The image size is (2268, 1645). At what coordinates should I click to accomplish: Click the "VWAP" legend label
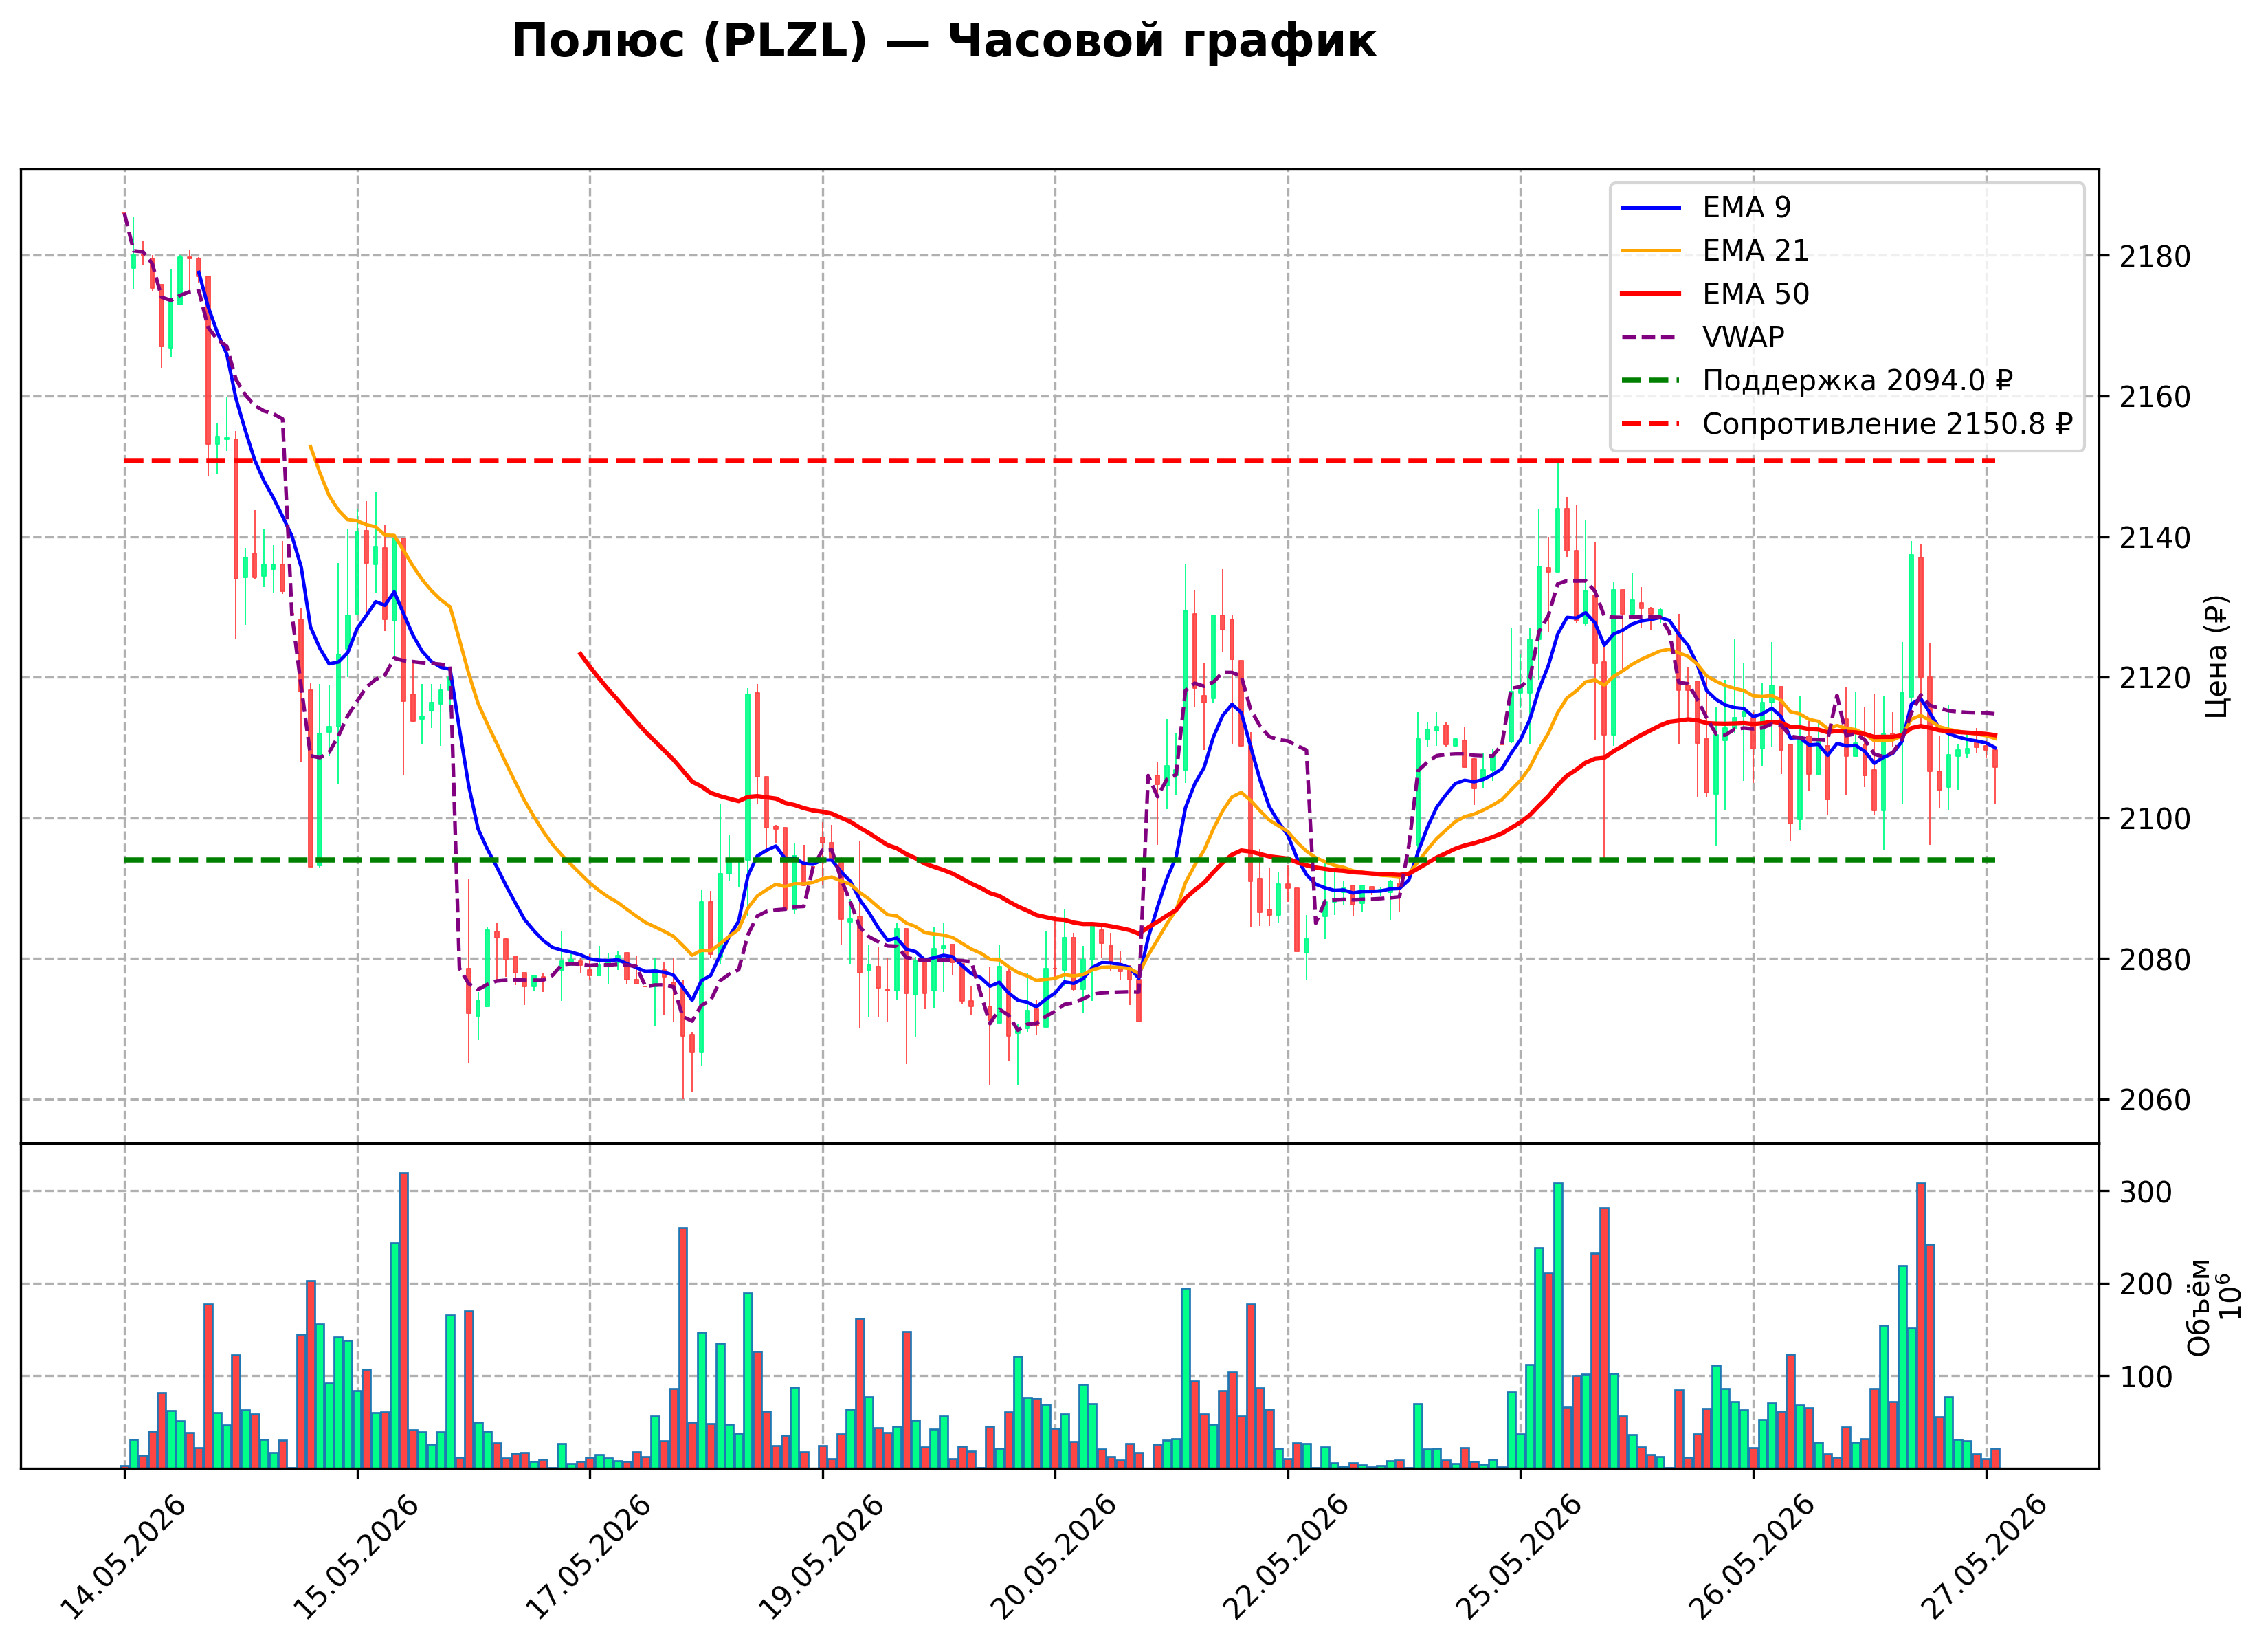(x=1743, y=337)
